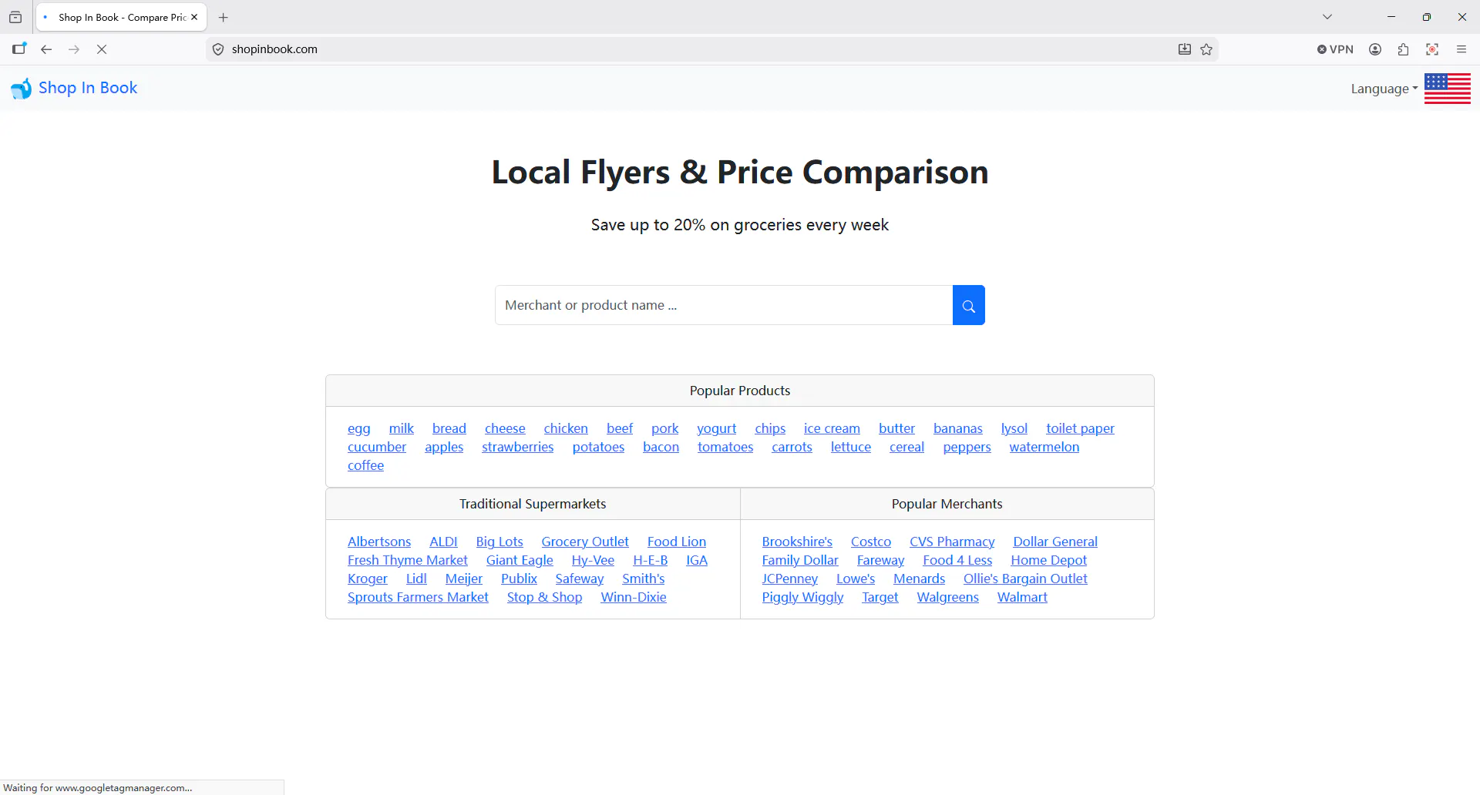Open the browser account profile icon
This screenshot has width=1480, height=795.
(x=1375, y=49)
